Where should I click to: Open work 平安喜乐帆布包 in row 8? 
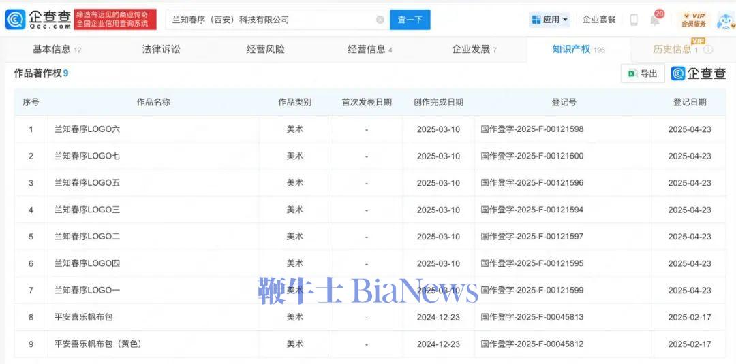coord(84,317)
